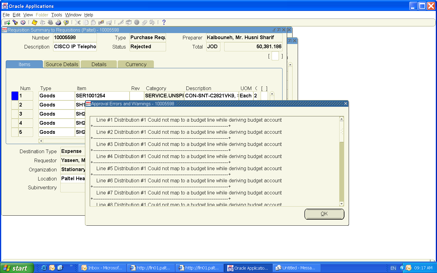Close the Approval Errors and Warnings window

tap(345, 104)
